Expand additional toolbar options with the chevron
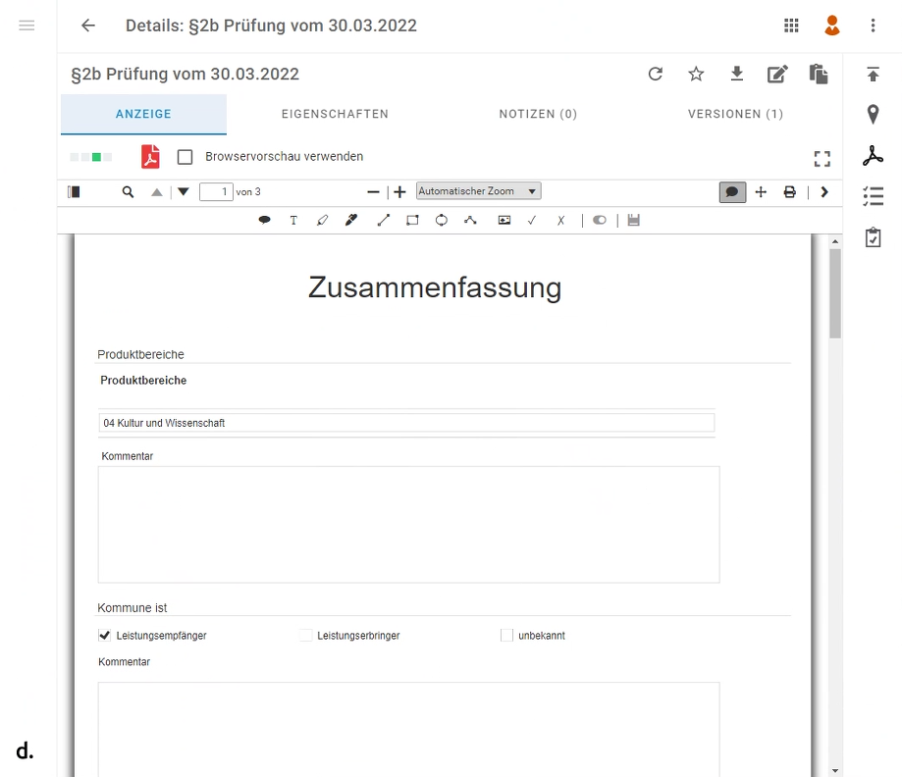This screenshot has height=777, width=902. point(824,191)
